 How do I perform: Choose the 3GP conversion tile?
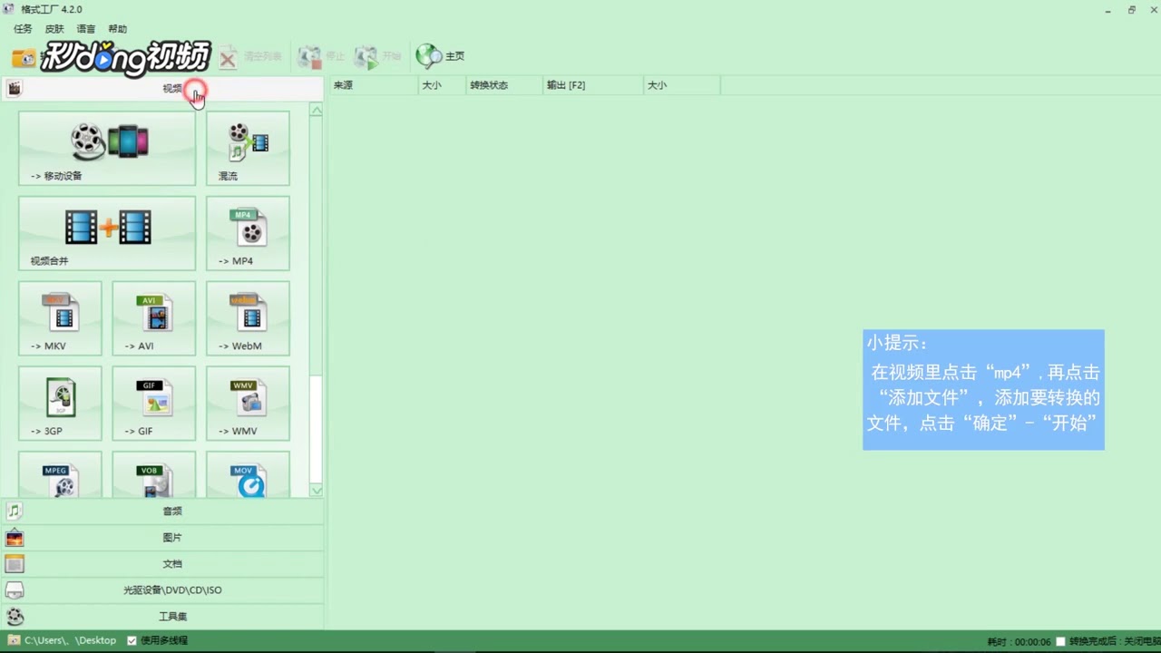tap(60, 404)
